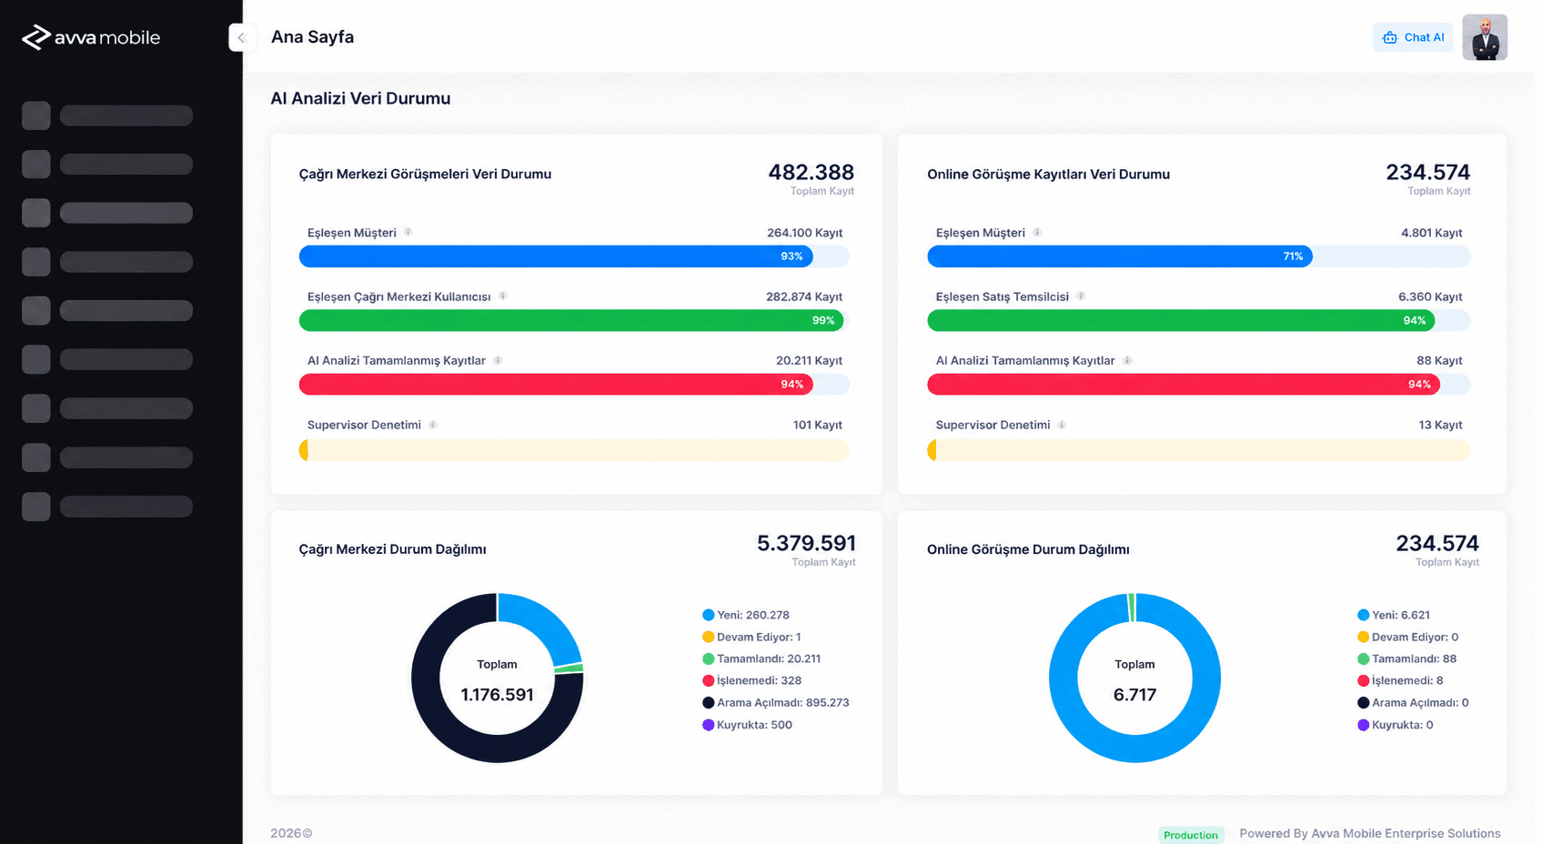The image size is (1542, 844).
Task: Click the 5.379.591 total record count
Action: pos(806,543)
